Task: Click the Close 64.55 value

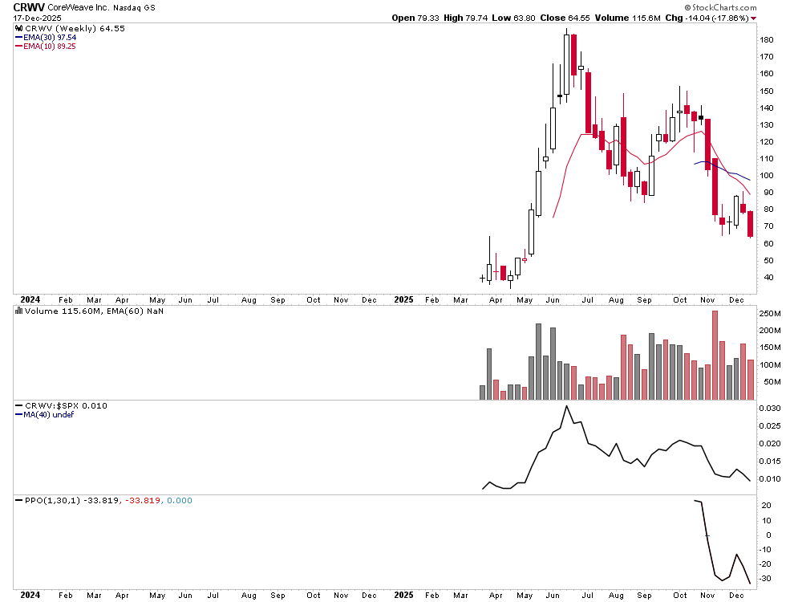Action: point(565,18)
